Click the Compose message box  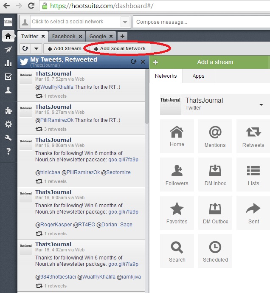click(202, 22)
